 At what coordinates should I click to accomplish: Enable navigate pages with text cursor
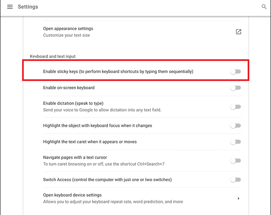coord(236,161)
